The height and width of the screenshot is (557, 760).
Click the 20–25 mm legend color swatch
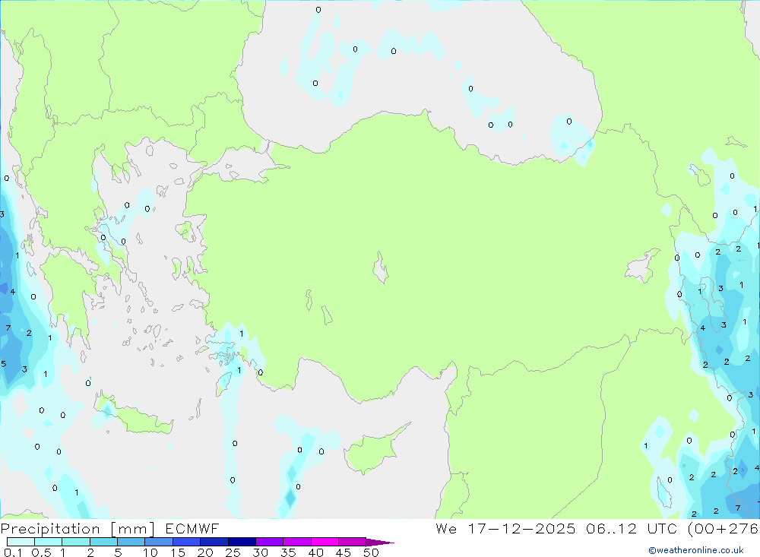tap(214, 542)
